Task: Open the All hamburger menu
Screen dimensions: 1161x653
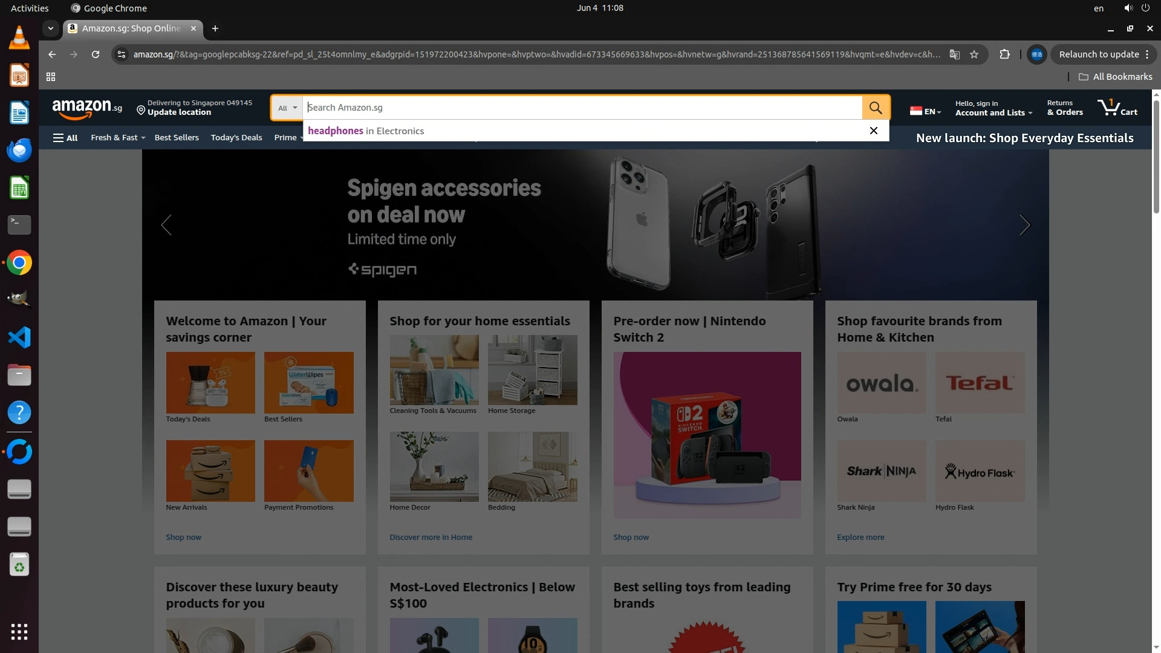Action: [65, 138]
